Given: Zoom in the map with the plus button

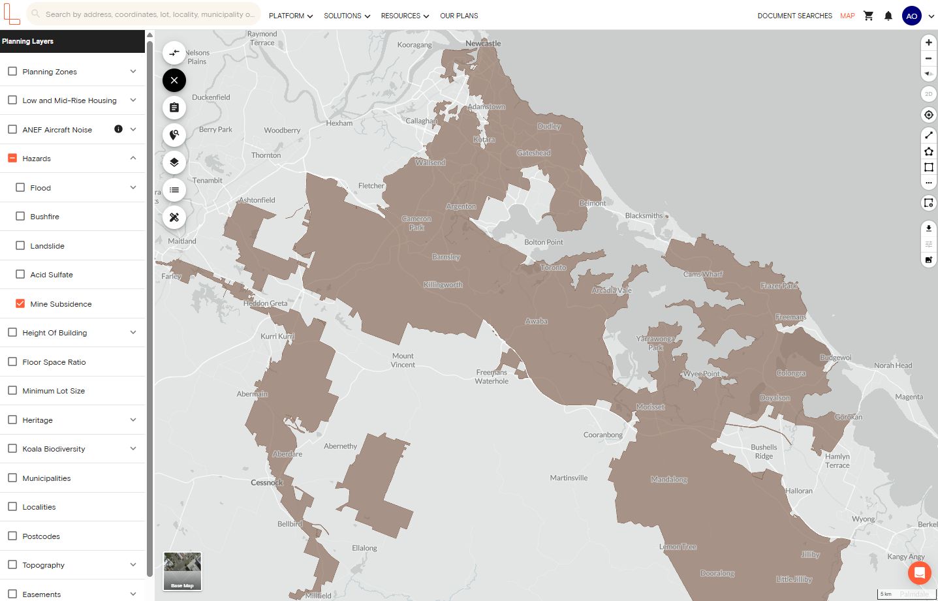Looking at the screenshot, I should tap(928, 42).
